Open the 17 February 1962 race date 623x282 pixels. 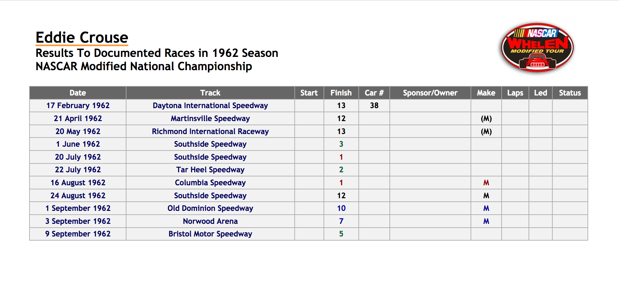[78, 106]
